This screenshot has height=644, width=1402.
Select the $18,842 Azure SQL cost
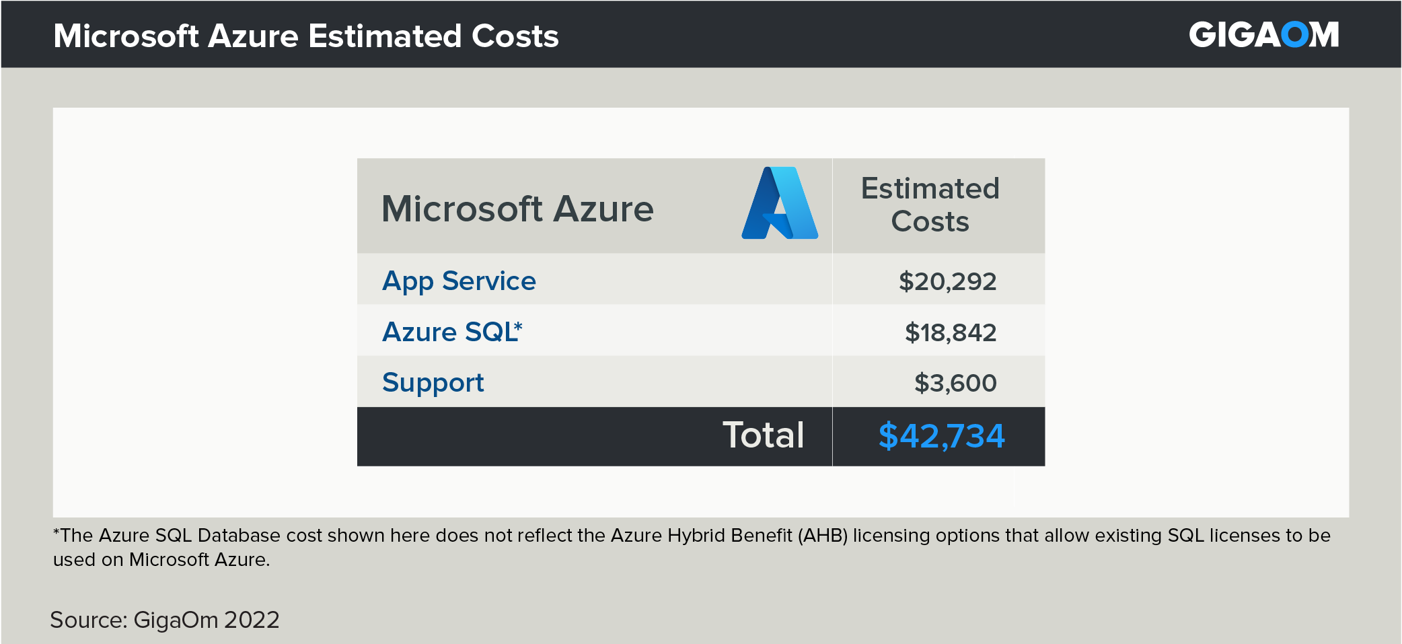pyautogui.click(x=950, y=332)
